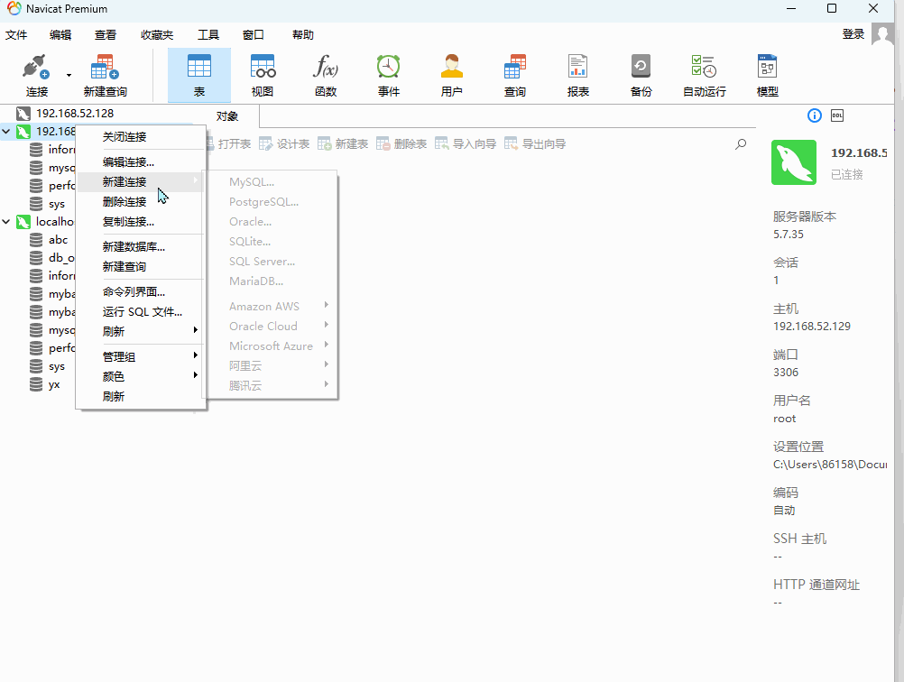Image resolution: width=904 pixels, height=682 pixels.
Task: Choose 删除连接 in context menu
Action: click(141, 202)
